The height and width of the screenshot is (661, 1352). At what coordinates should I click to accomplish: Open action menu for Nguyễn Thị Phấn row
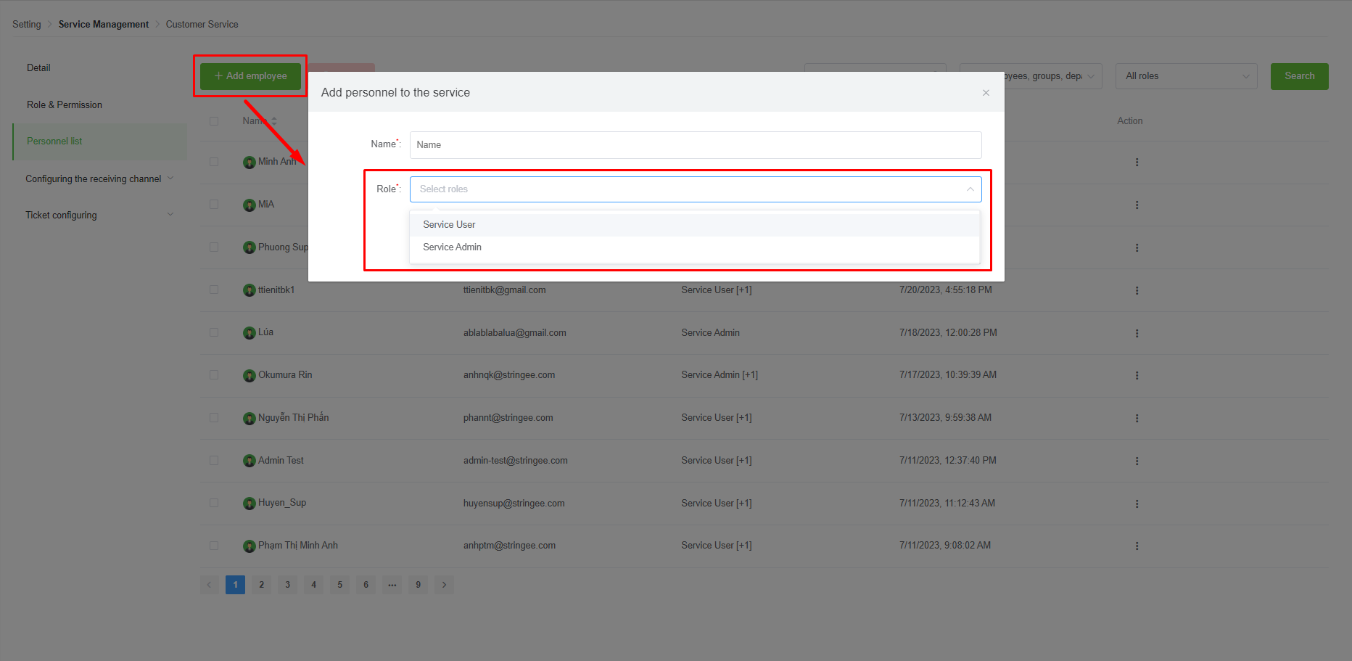pos(1137,419)
